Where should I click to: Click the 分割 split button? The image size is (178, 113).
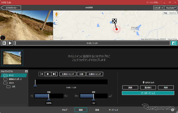click(81, 74)
